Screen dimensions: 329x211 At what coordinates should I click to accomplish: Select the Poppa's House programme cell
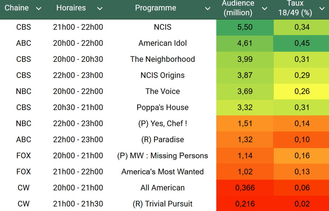click(x=163, y=107)
